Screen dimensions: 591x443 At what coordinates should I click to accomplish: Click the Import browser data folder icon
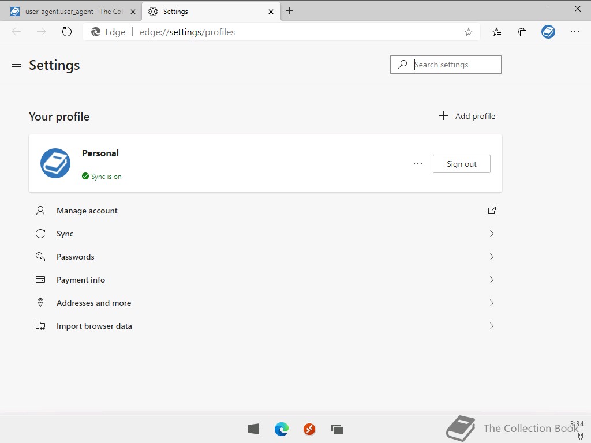(x=40, y=326)
